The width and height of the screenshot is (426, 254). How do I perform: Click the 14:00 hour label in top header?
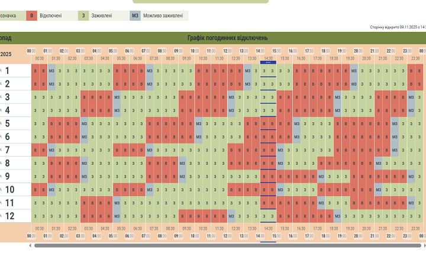pos(260,51)
